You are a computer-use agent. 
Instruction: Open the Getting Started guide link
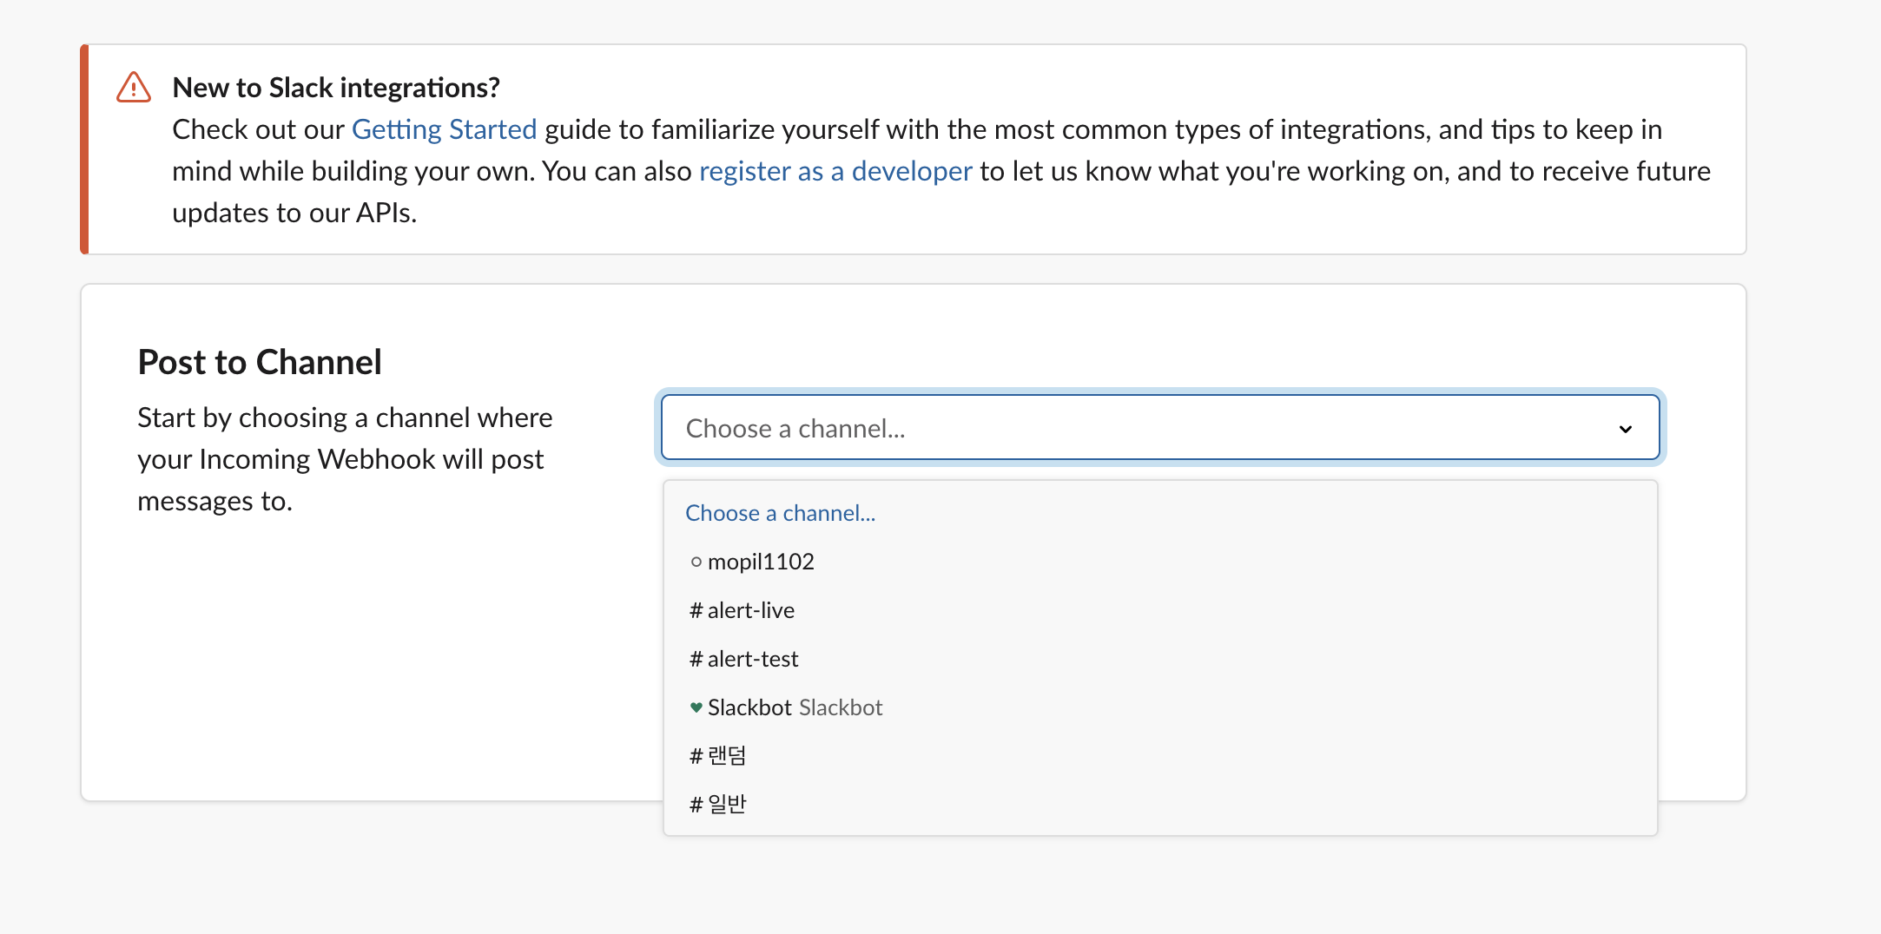tap(444, 129)
